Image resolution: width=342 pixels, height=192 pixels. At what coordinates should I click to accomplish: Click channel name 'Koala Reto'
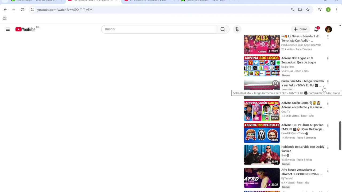click(x=287, y=67)
